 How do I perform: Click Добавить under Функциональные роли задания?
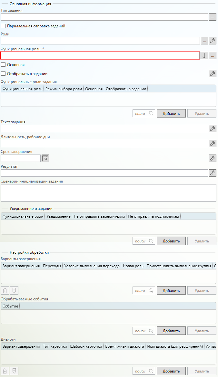(171, 113)
